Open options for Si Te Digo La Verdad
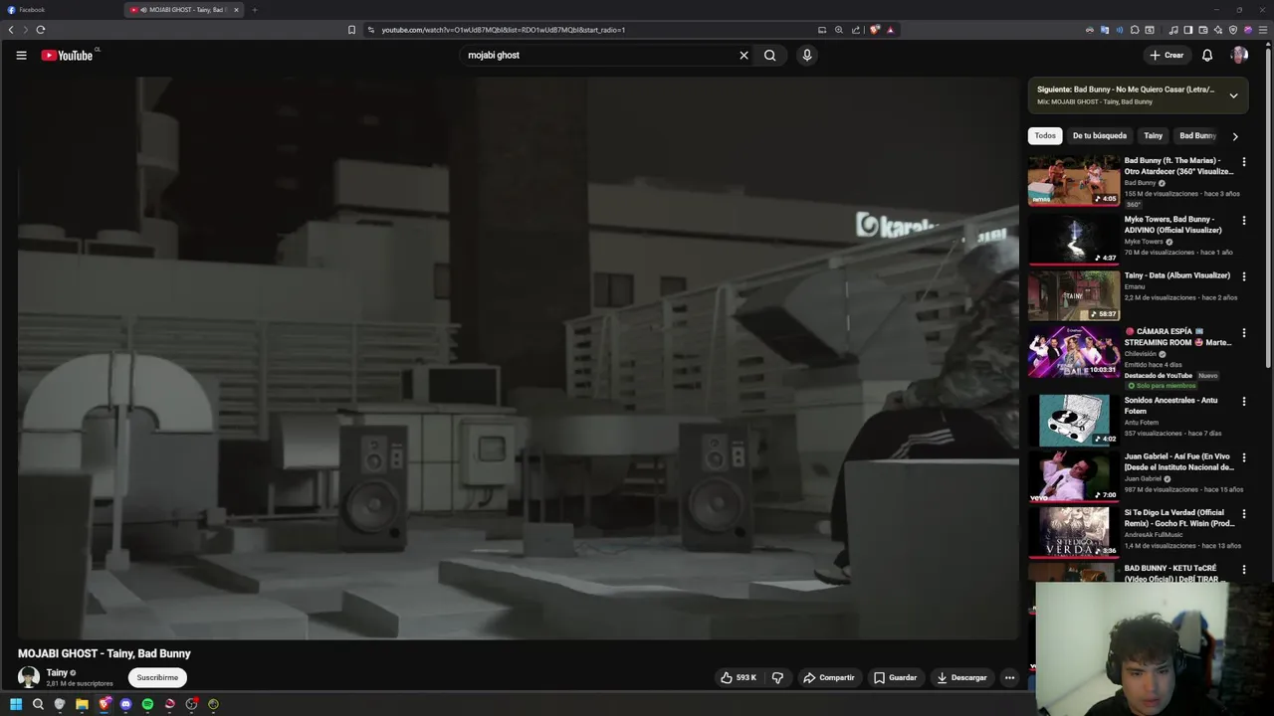This screenshot has height=716, width=1274. 1243,514
